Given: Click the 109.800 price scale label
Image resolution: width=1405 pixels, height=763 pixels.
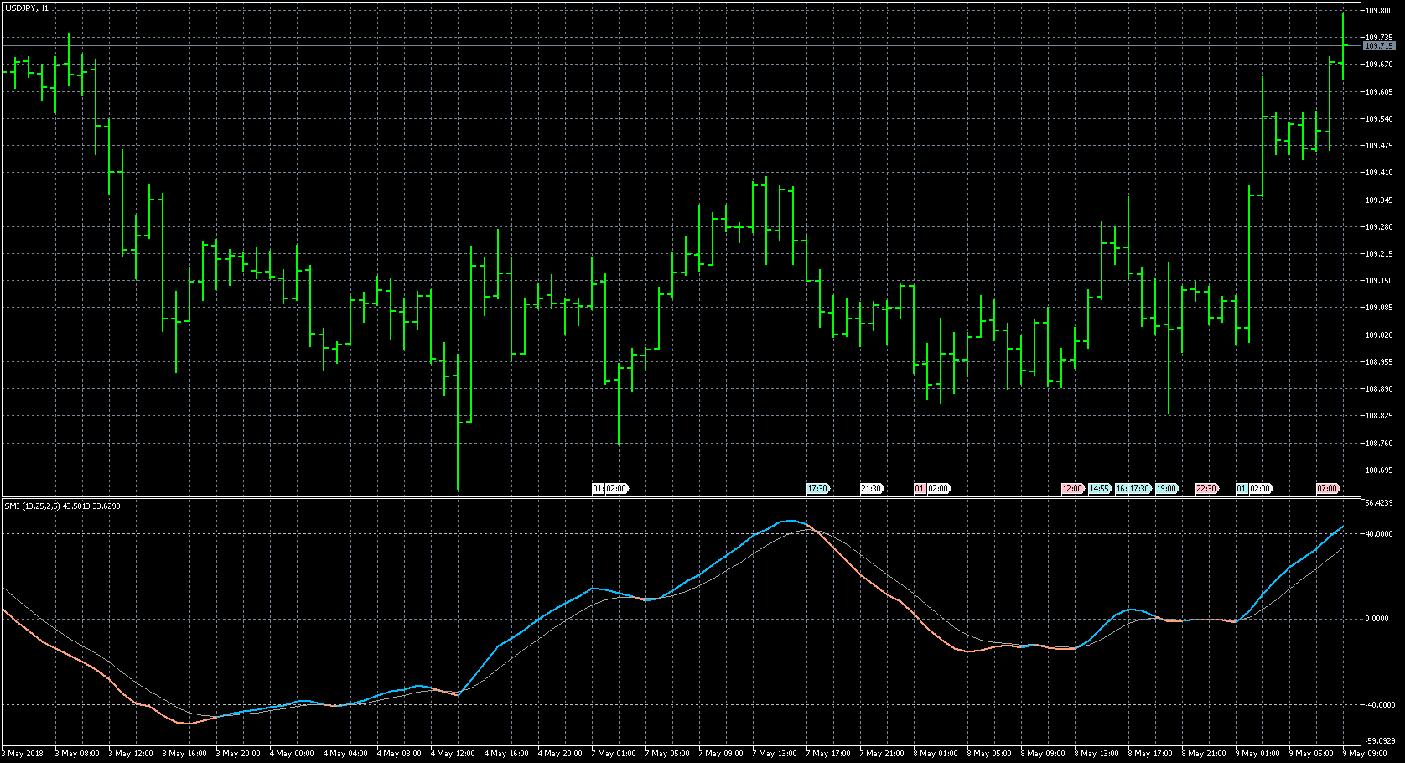Looking at the screenshot, I should click(1379, 11).
